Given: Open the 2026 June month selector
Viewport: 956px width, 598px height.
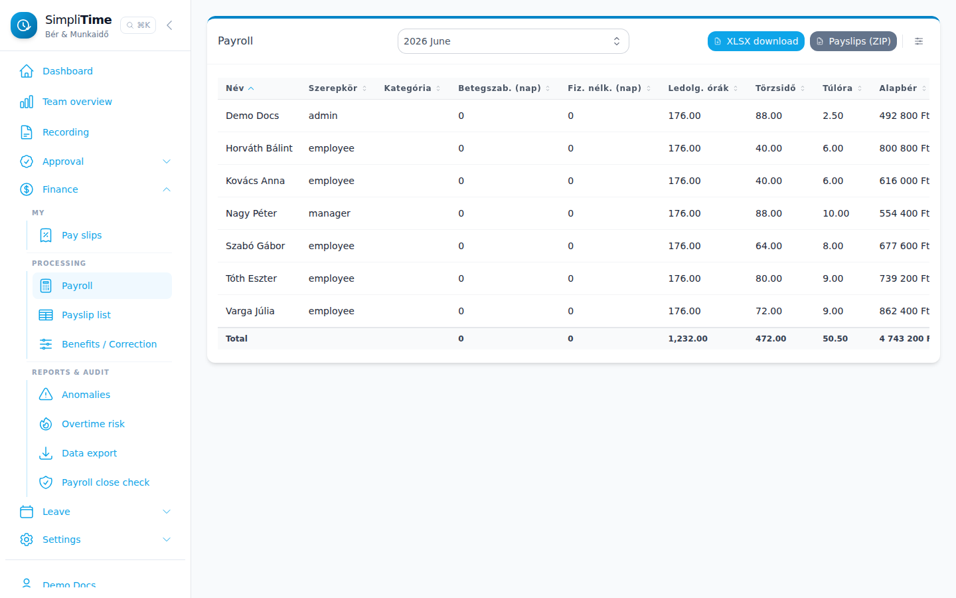Looking at the screenshot, I should (513, 41).
